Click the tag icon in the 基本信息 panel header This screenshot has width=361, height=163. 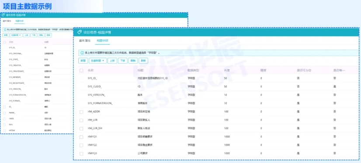(3, 15)
